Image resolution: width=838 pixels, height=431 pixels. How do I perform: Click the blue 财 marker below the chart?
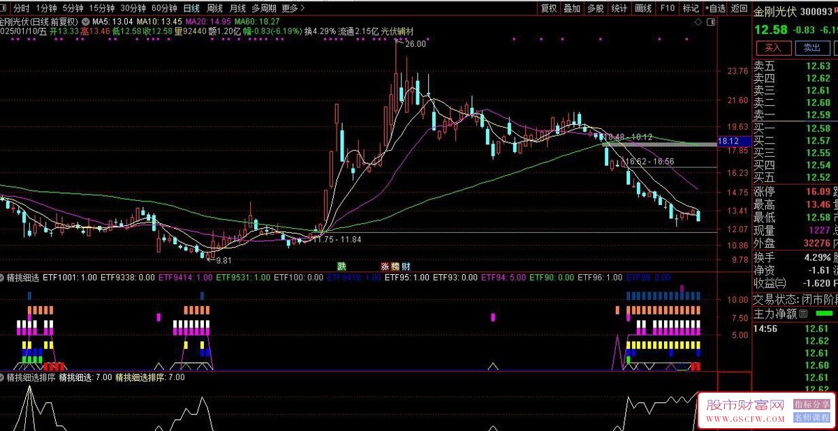(x=406, y=266)
